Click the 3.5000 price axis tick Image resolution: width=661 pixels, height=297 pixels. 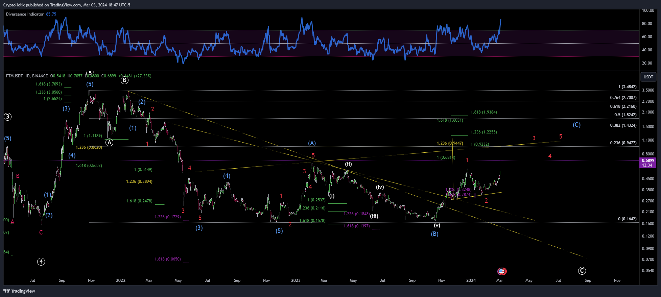tap(648, 90)
